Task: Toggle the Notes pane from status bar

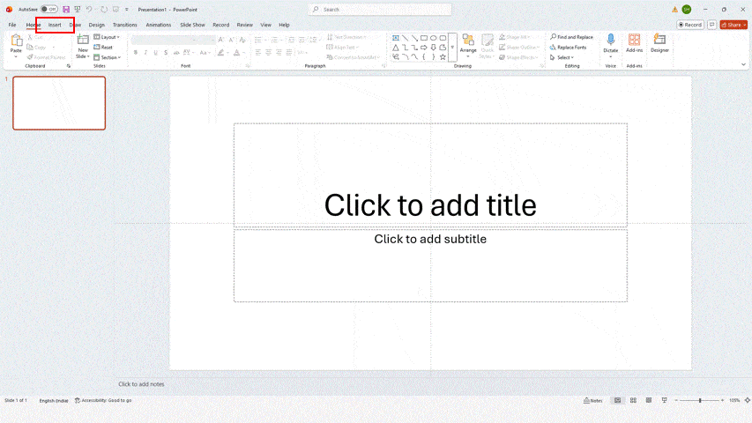Action: coord(592,400)
